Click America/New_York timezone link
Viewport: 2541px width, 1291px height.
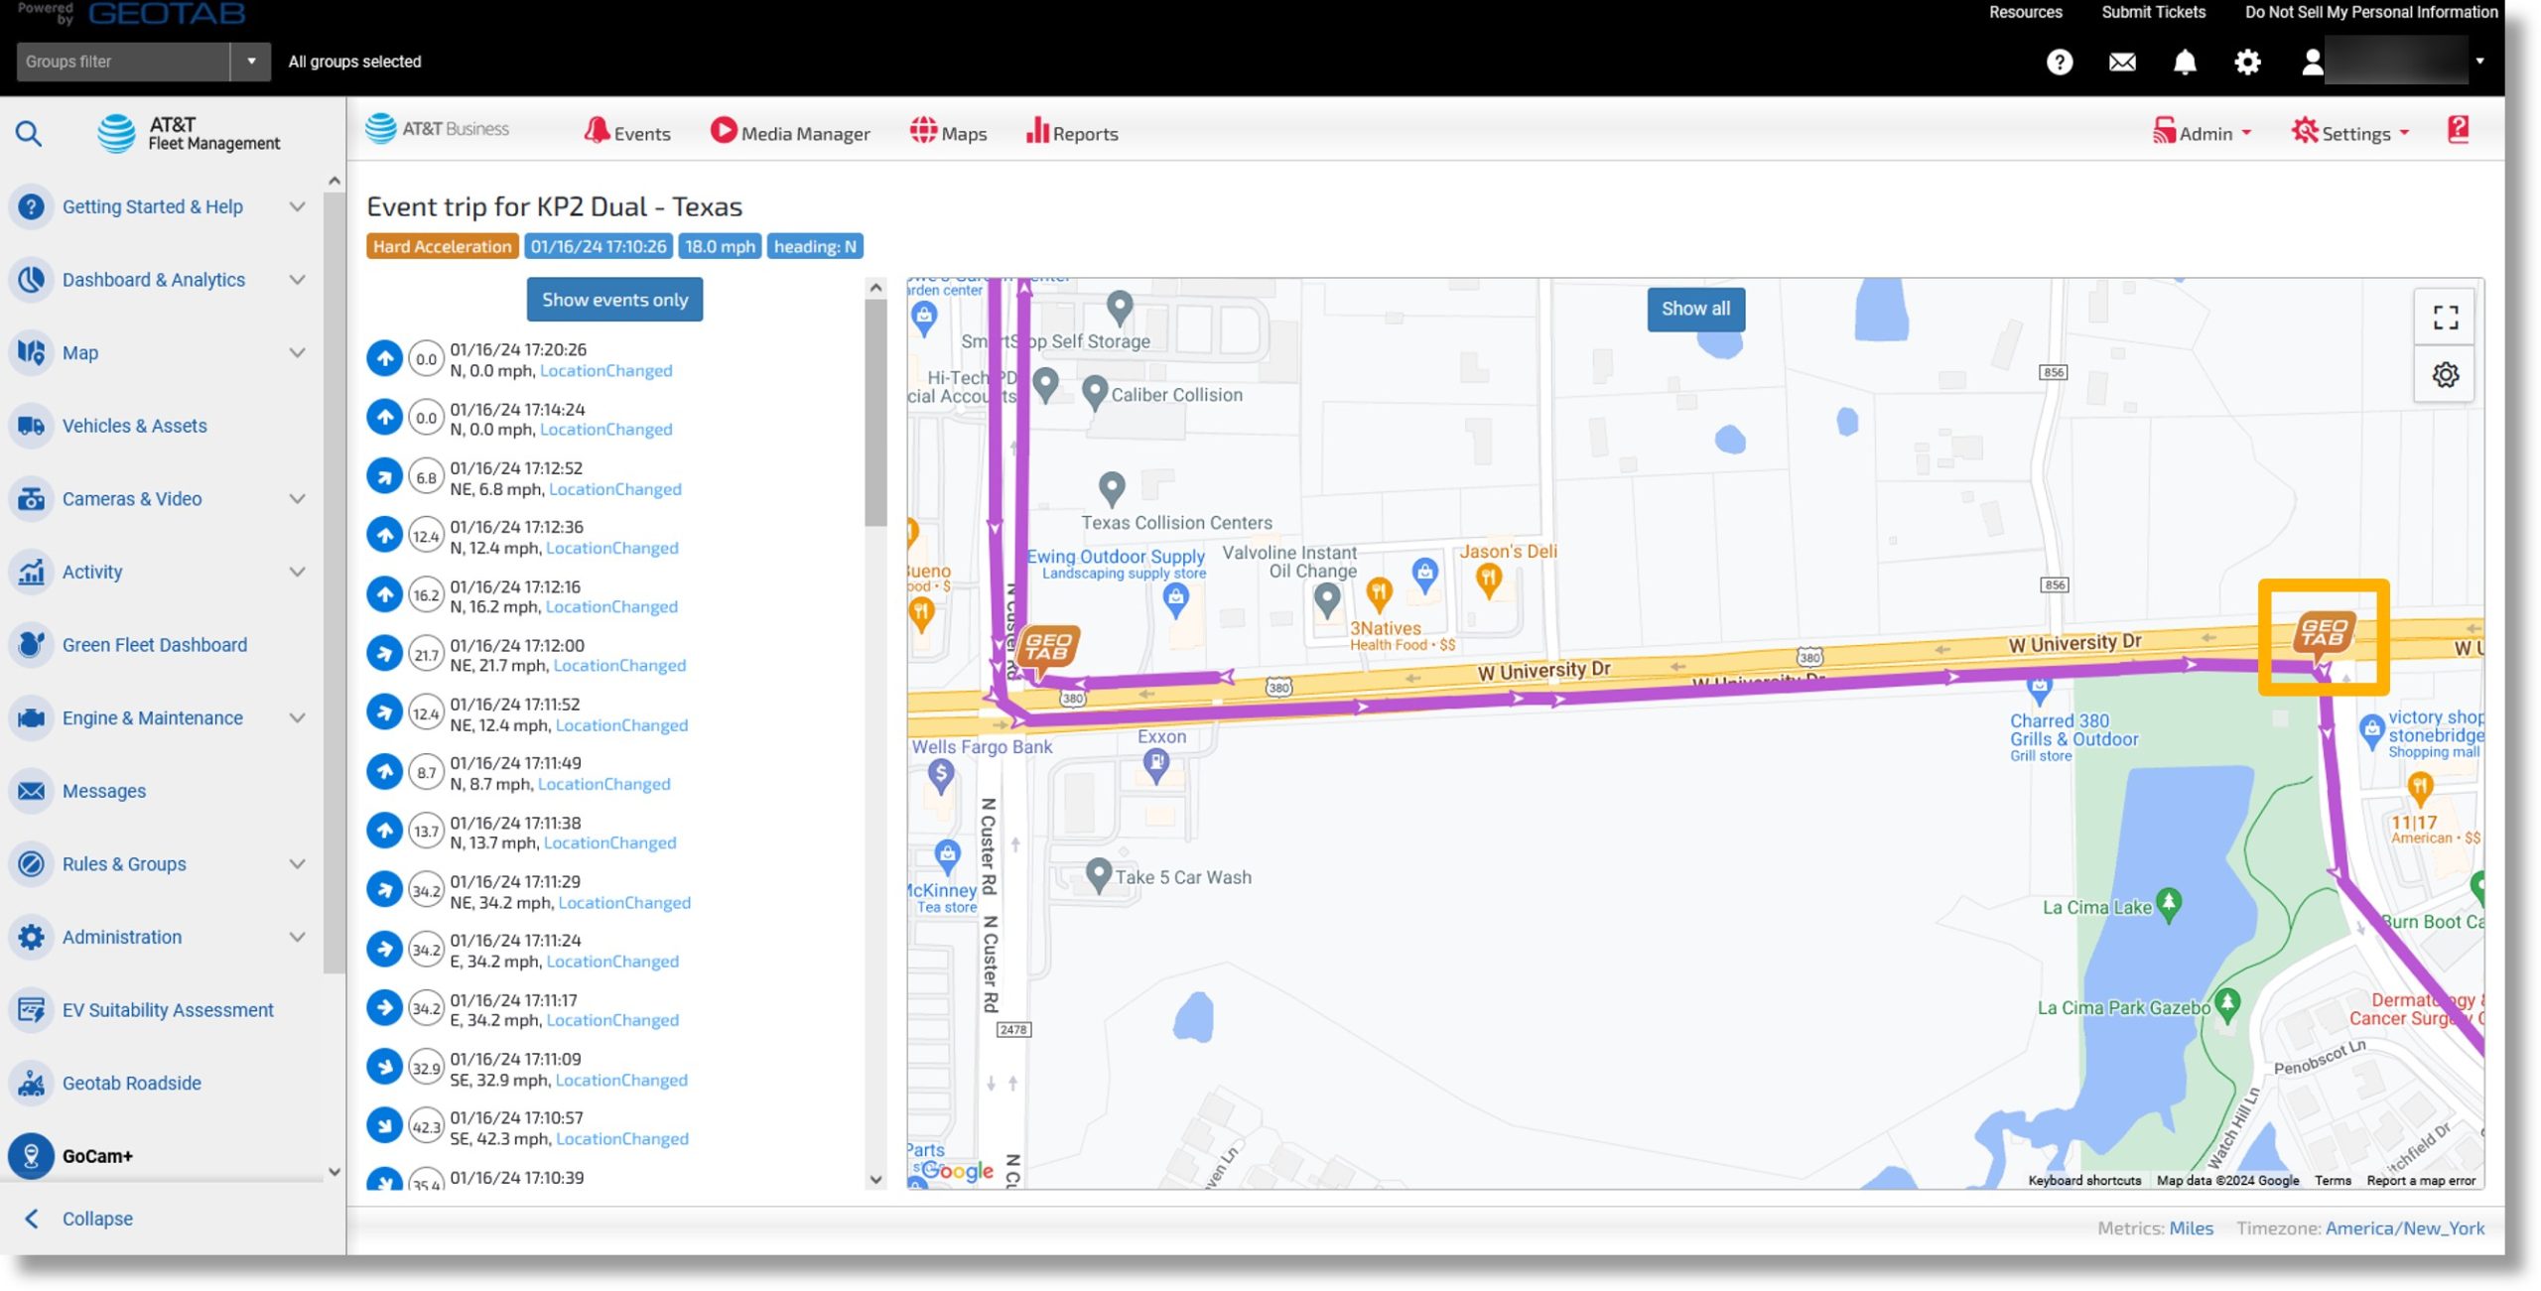2404,1227
